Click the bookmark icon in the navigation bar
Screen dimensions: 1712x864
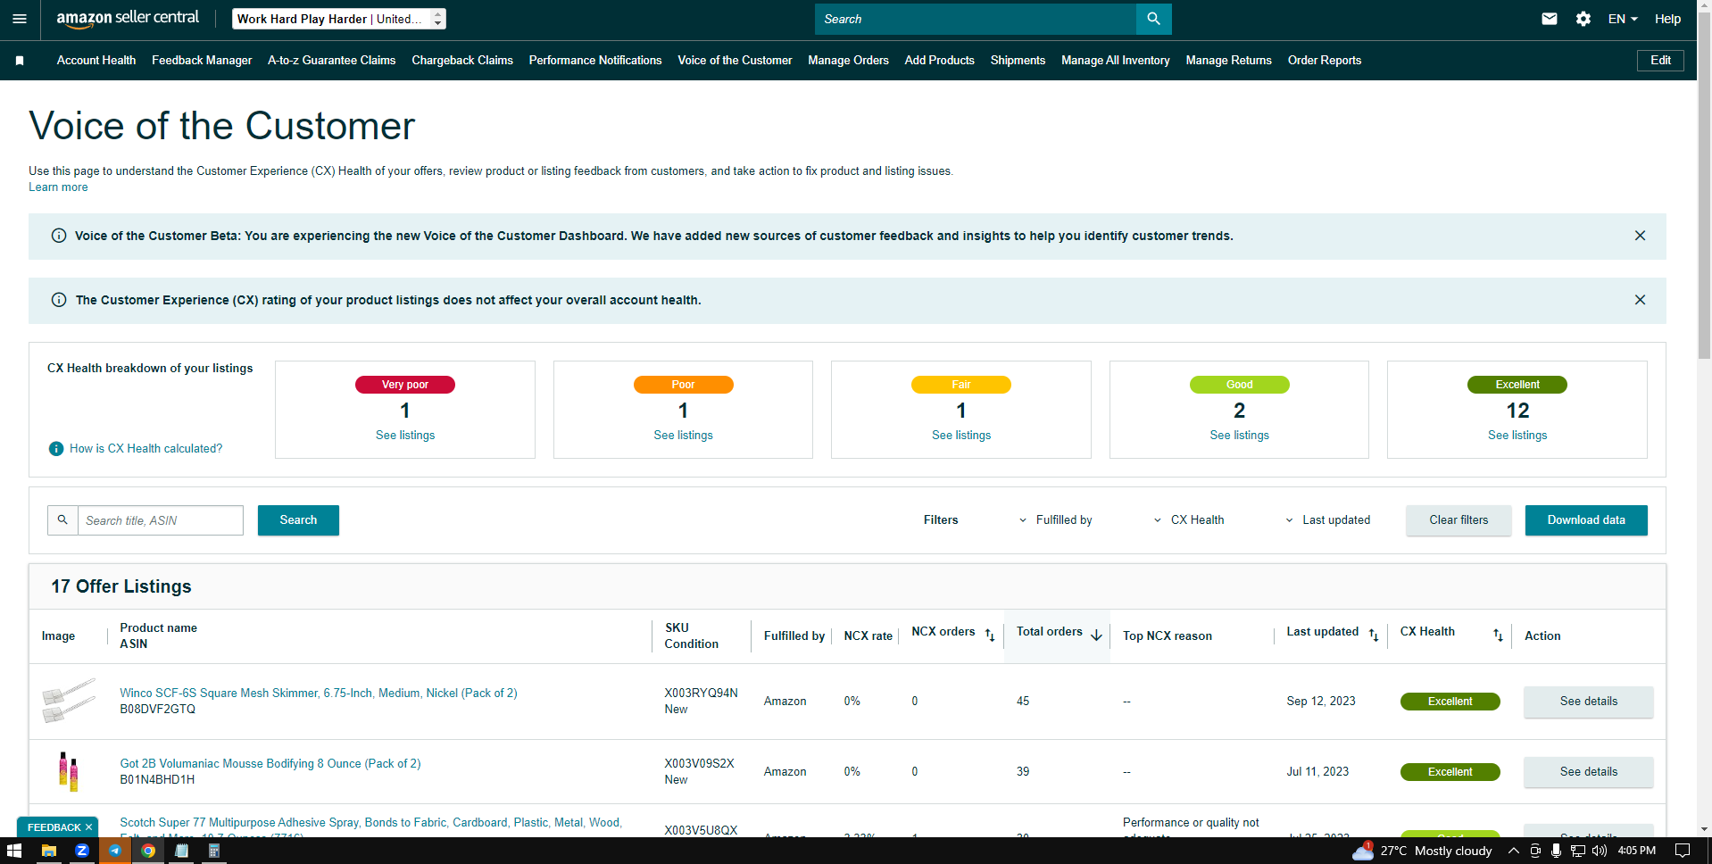(20, 61)
